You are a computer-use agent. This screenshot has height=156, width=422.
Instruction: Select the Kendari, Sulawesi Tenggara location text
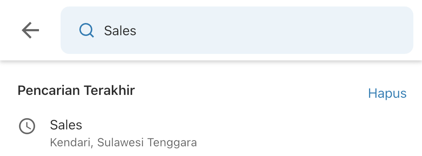tap(123, 143)
